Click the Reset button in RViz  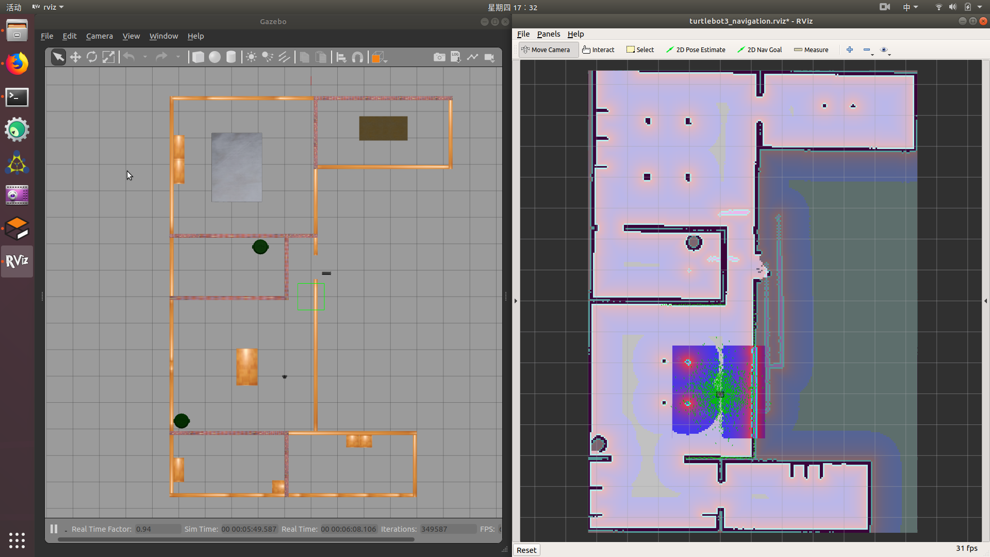(x=526, y=550)
